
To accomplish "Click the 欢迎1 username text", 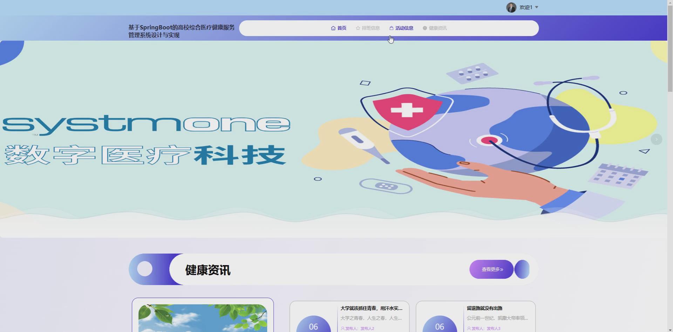I will (526, 7).
